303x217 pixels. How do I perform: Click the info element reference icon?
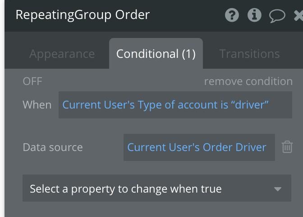click(x=254, y=15)
